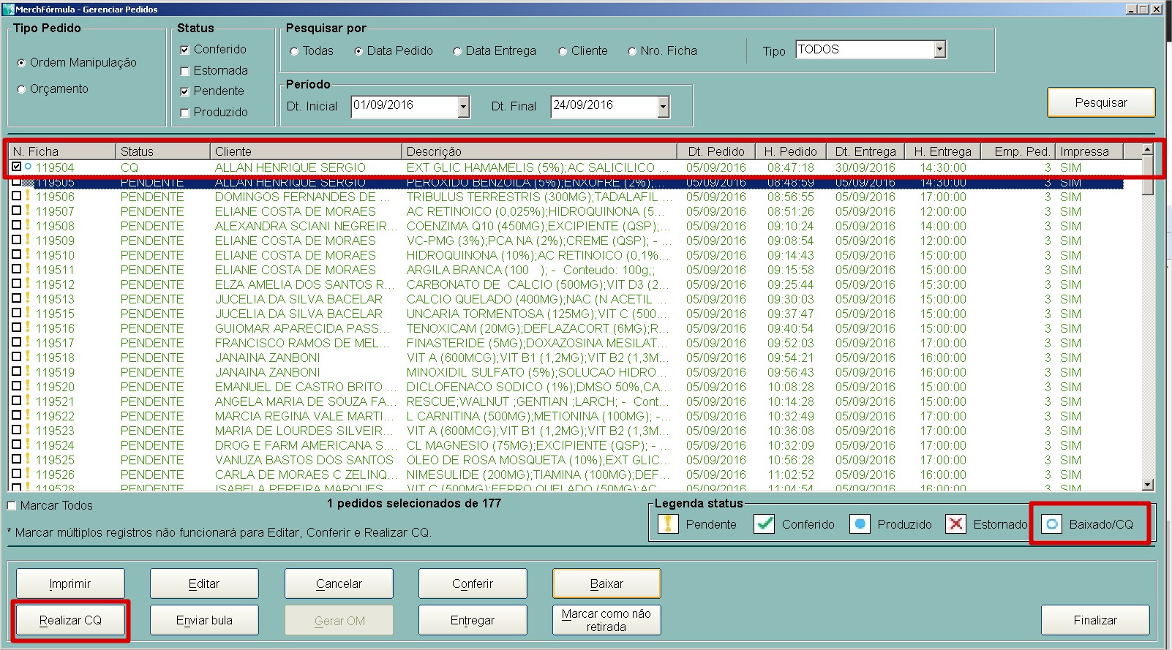The width and height of the screenshot is (1172, 650).
Task: Click the list scrollbar down arrow
Action: (1147, 485)
